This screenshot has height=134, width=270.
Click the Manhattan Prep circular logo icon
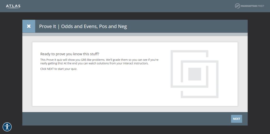[x=237, y=6]
